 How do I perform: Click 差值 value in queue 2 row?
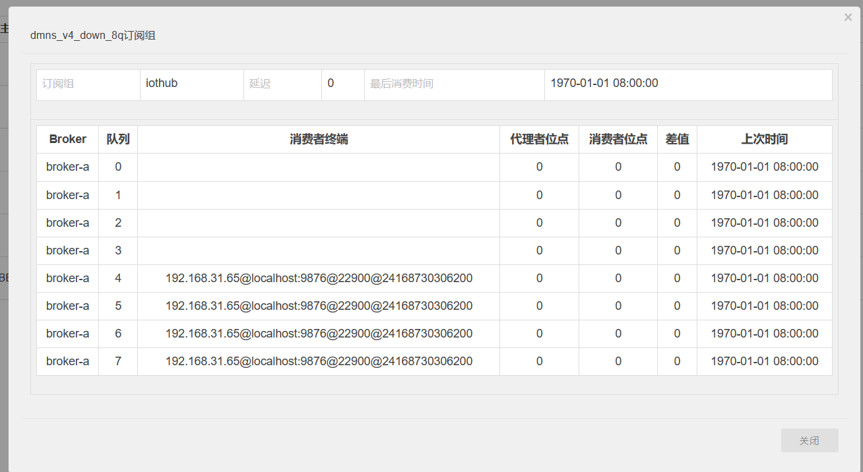(x=678, y=223)
